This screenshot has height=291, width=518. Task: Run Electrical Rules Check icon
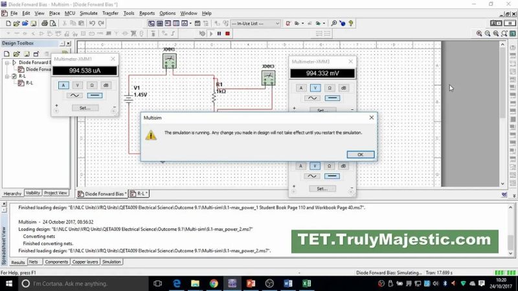click(x=288, y=23)
